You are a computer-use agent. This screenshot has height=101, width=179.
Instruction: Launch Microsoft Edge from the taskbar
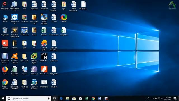pos(61,98)
